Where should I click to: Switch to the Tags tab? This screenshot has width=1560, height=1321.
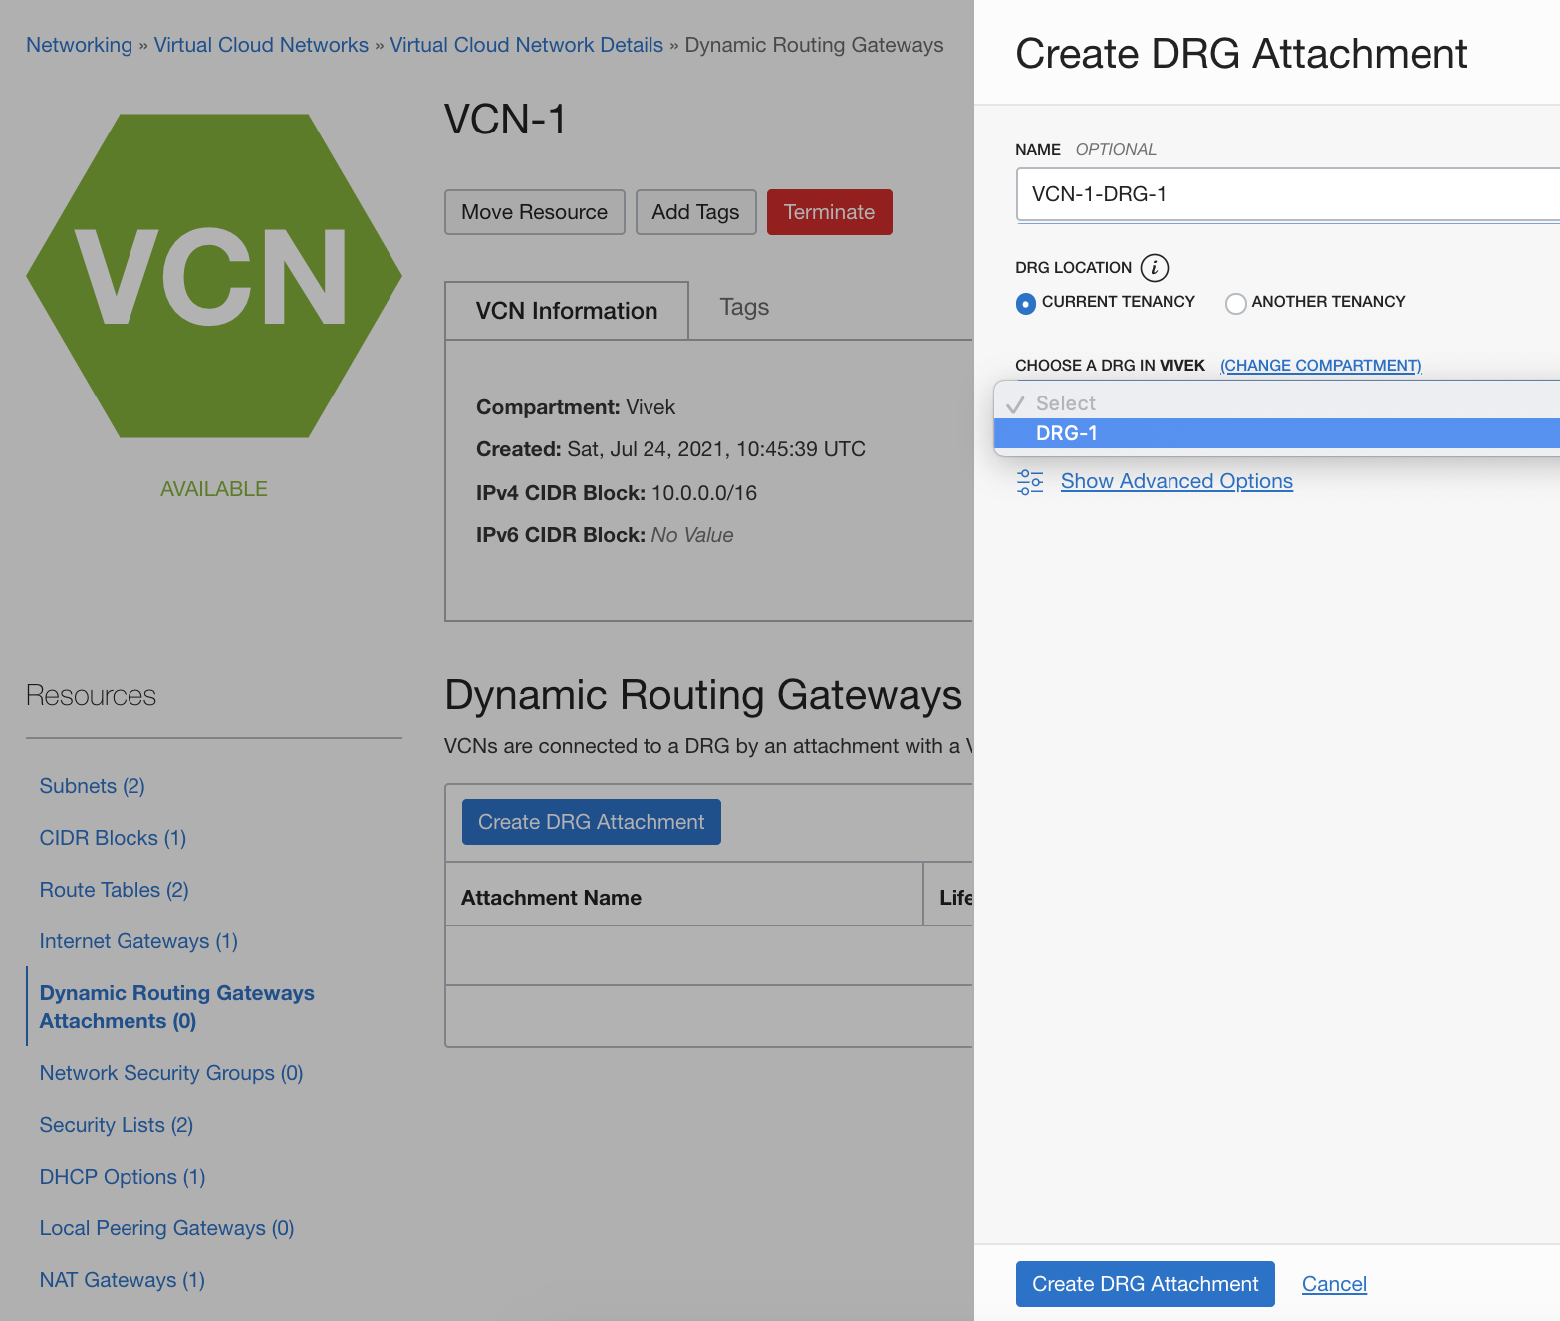743,308
